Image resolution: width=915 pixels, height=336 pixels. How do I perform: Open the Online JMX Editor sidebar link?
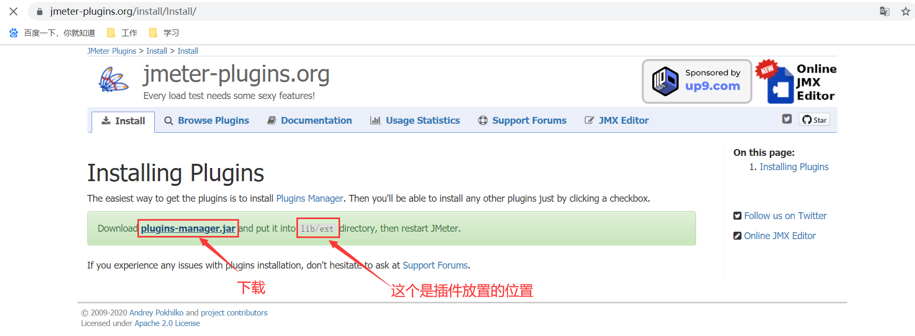pyautogui.click(x=780, y=236)
